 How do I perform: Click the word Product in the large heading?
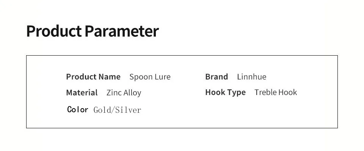click(54, 31)
